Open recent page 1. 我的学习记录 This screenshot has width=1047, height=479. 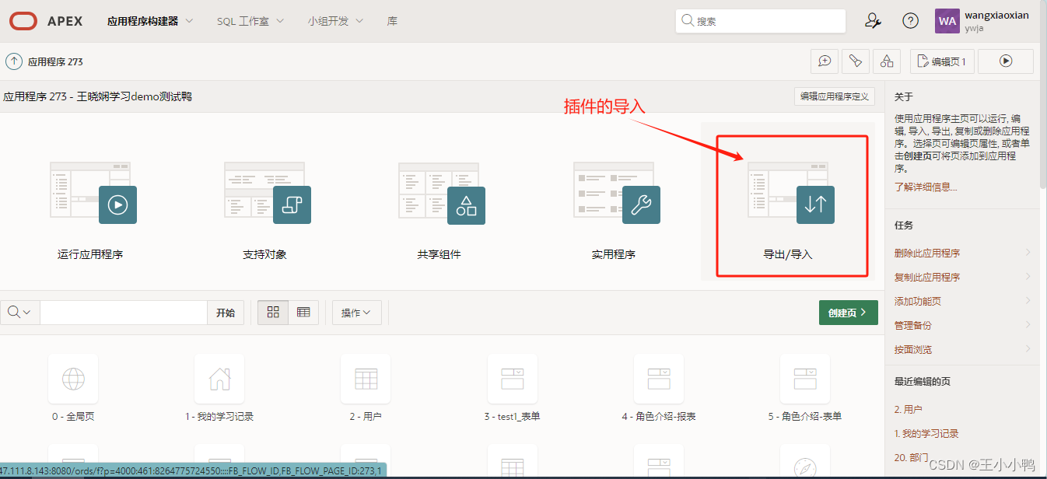pos(926,433)
